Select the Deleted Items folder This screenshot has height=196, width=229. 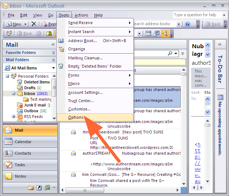(x=37, y=82)
